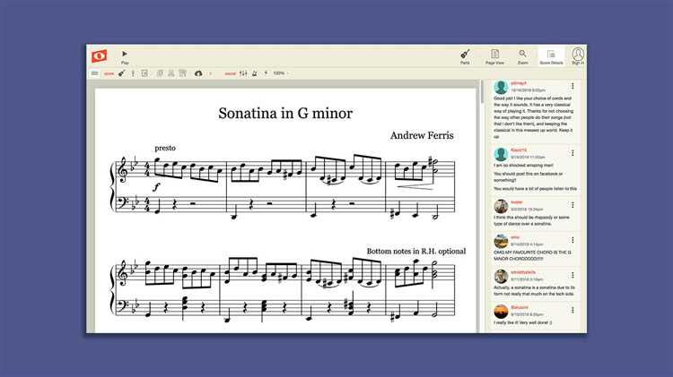
Task: Select the score tab label in toolbar
Action: coord(109,73)
